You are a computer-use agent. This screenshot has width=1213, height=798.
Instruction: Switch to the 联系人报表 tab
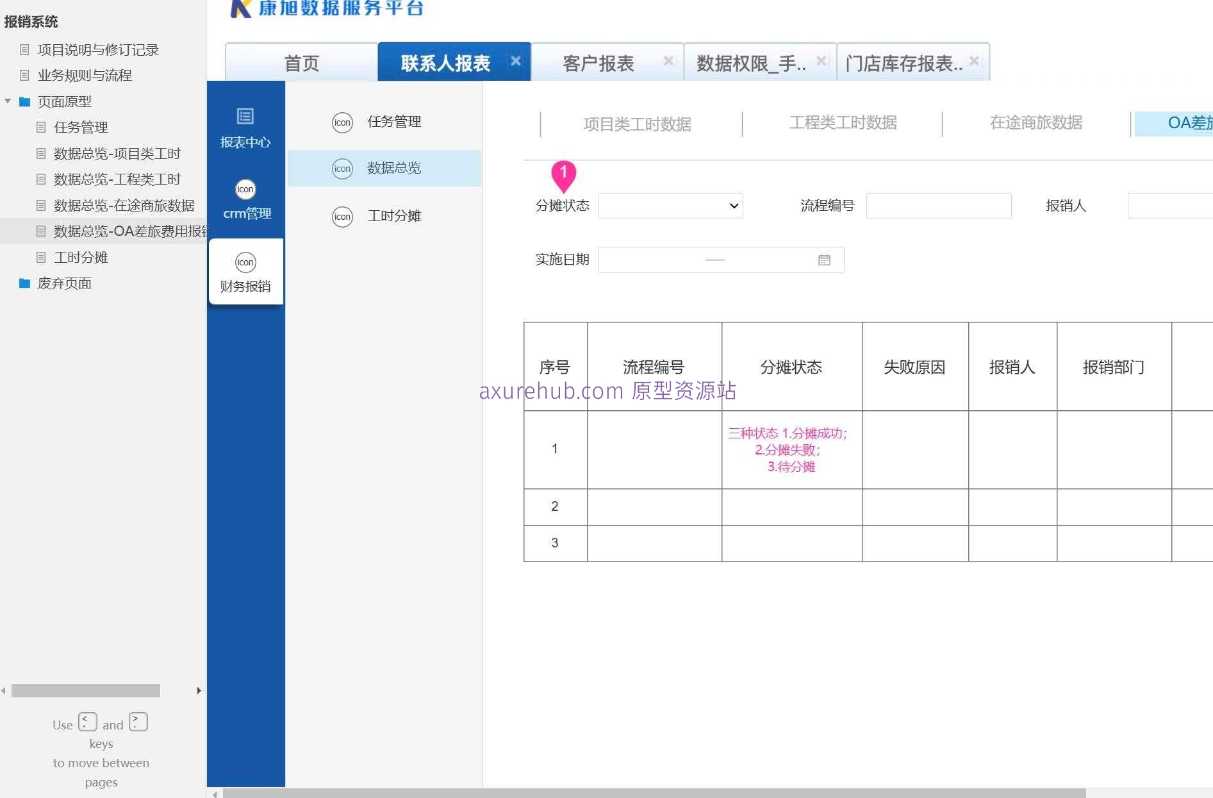pos(454,62)
